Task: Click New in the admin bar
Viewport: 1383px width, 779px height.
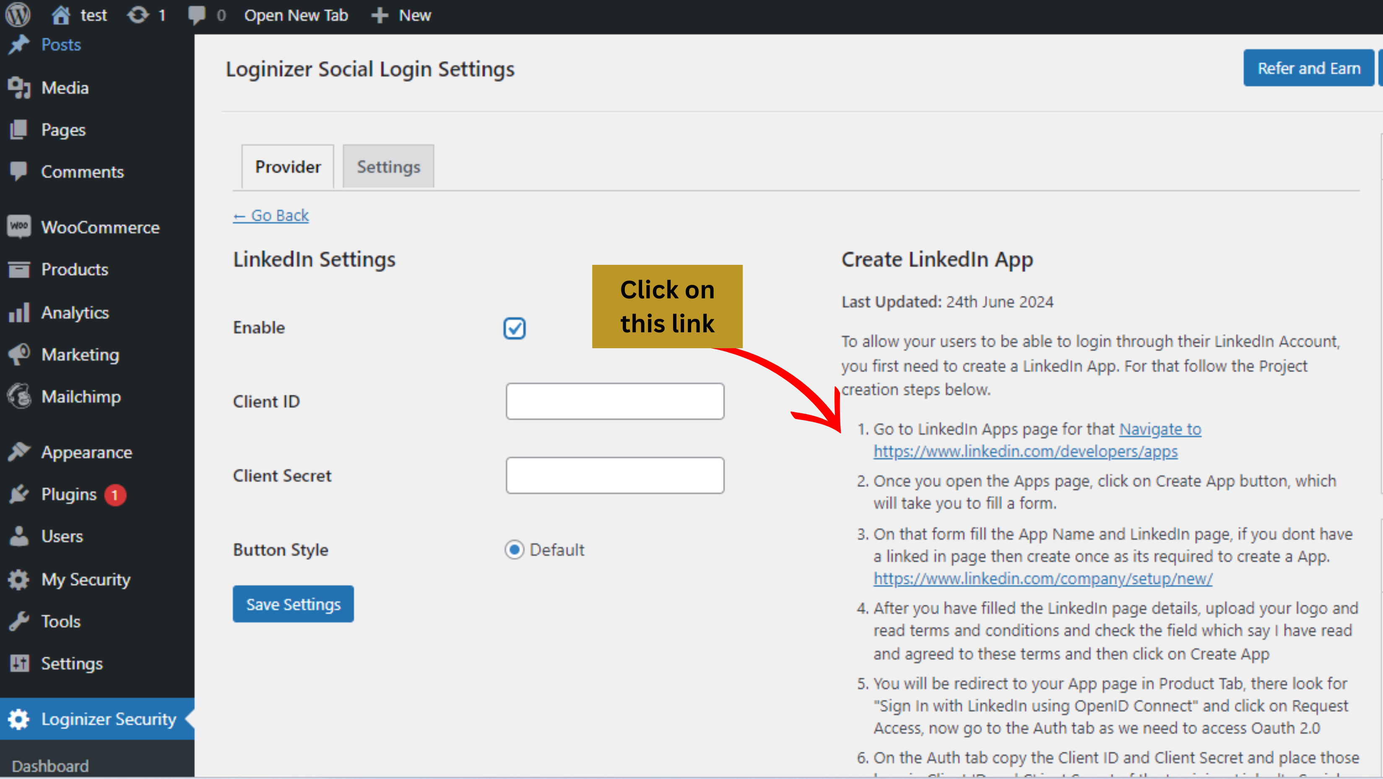Action: 414,15
